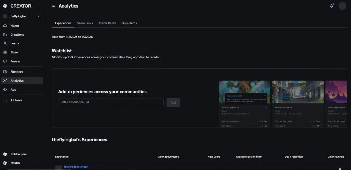Click the pin icon on first preview card
This screenshot has height=170, width=351.
coord(266,108)
